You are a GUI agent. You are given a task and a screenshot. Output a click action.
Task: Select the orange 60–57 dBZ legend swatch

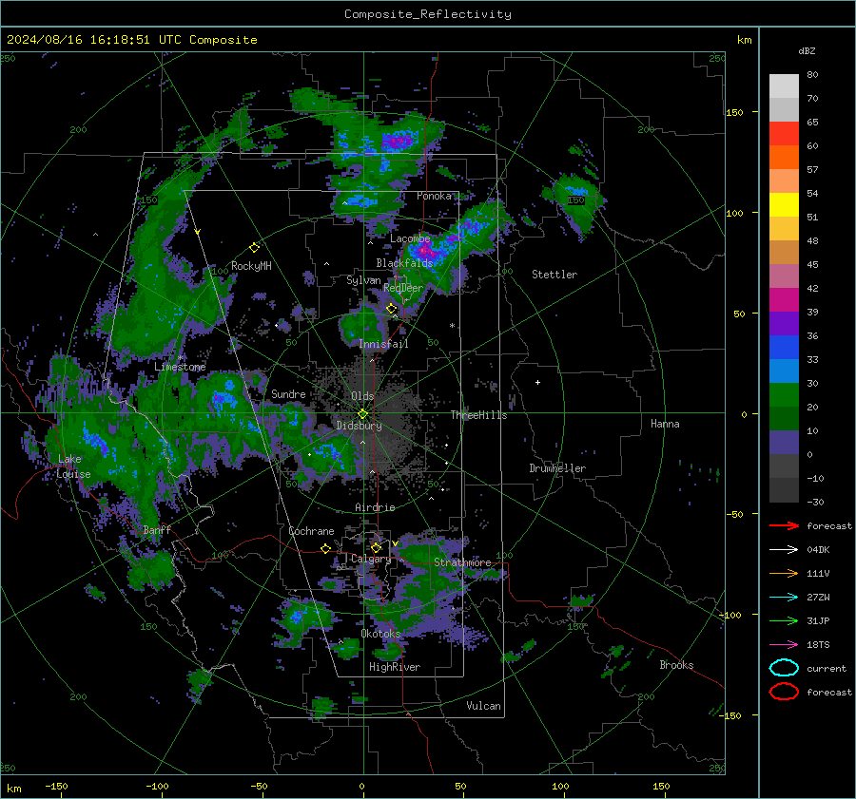pos(784,158)
